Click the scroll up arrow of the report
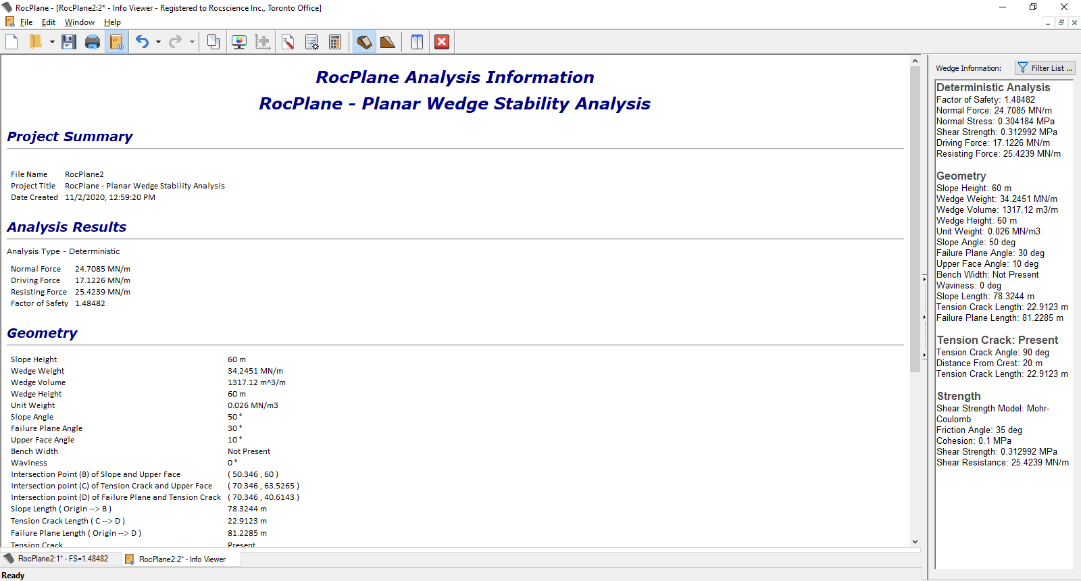This screenshot has width=1081, height=581. click(x=915, y=61)
